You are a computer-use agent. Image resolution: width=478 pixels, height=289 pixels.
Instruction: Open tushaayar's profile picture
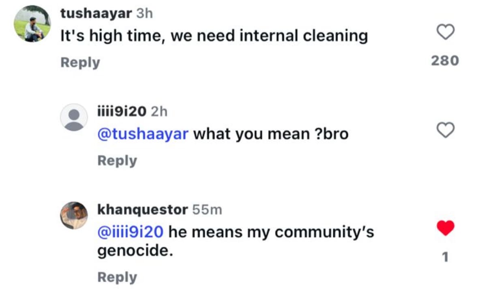32,24
